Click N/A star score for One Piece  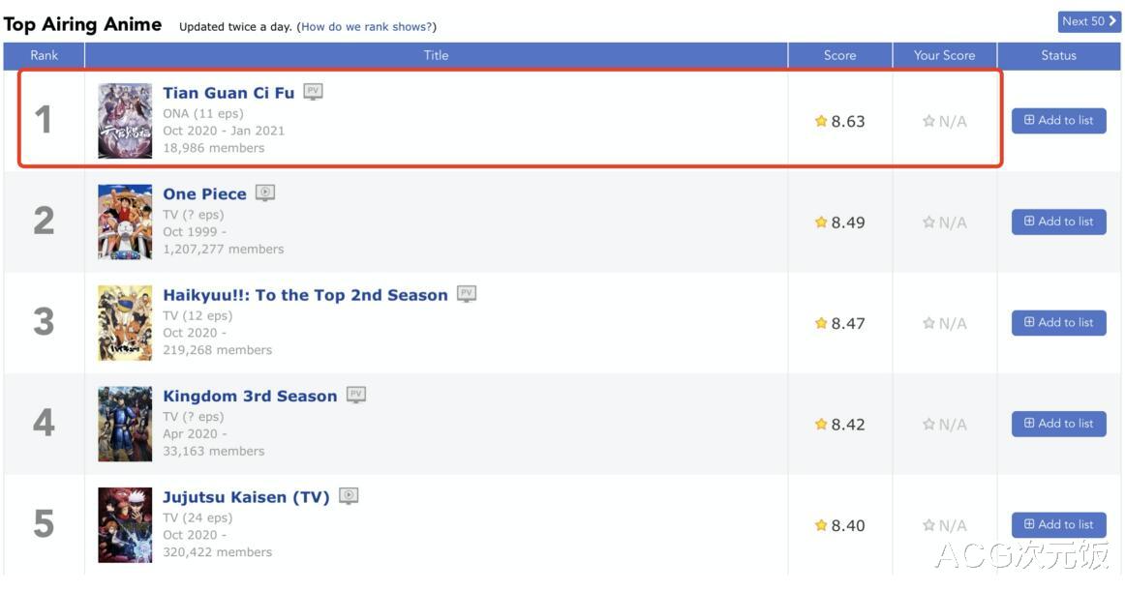(x=944, y=222)
